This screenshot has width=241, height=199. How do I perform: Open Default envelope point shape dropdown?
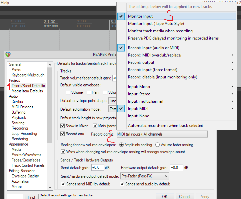coord(113,101)
